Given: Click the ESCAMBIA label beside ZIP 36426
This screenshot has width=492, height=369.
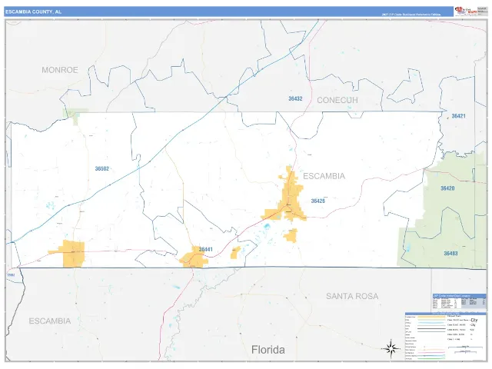Looking at the screenshot, I should (x=324, y=176).
